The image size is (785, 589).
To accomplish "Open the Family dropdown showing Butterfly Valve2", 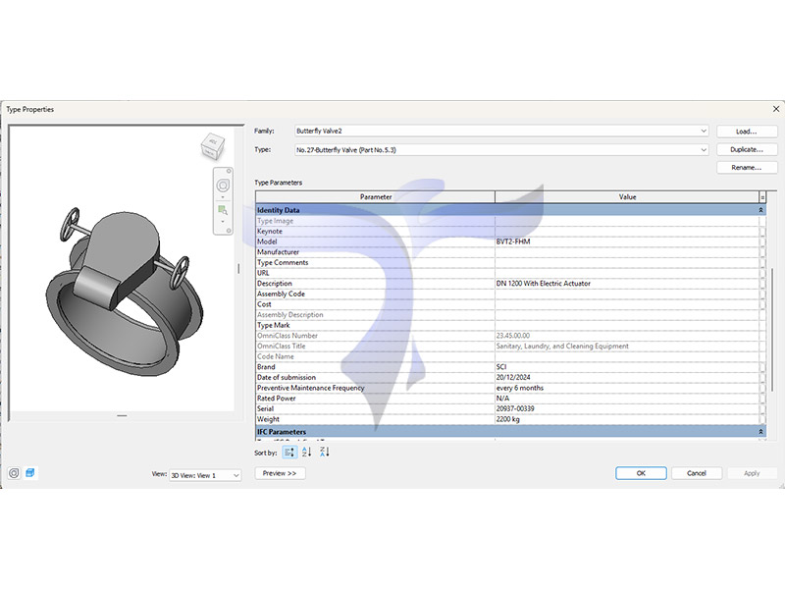I will (704, 131).
